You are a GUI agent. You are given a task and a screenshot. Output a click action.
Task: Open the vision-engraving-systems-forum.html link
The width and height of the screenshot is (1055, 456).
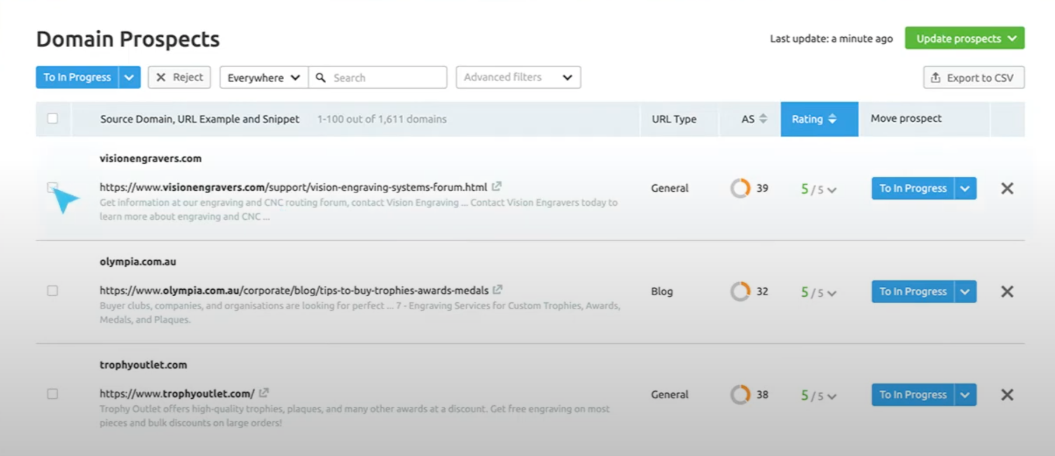point(293,187)
